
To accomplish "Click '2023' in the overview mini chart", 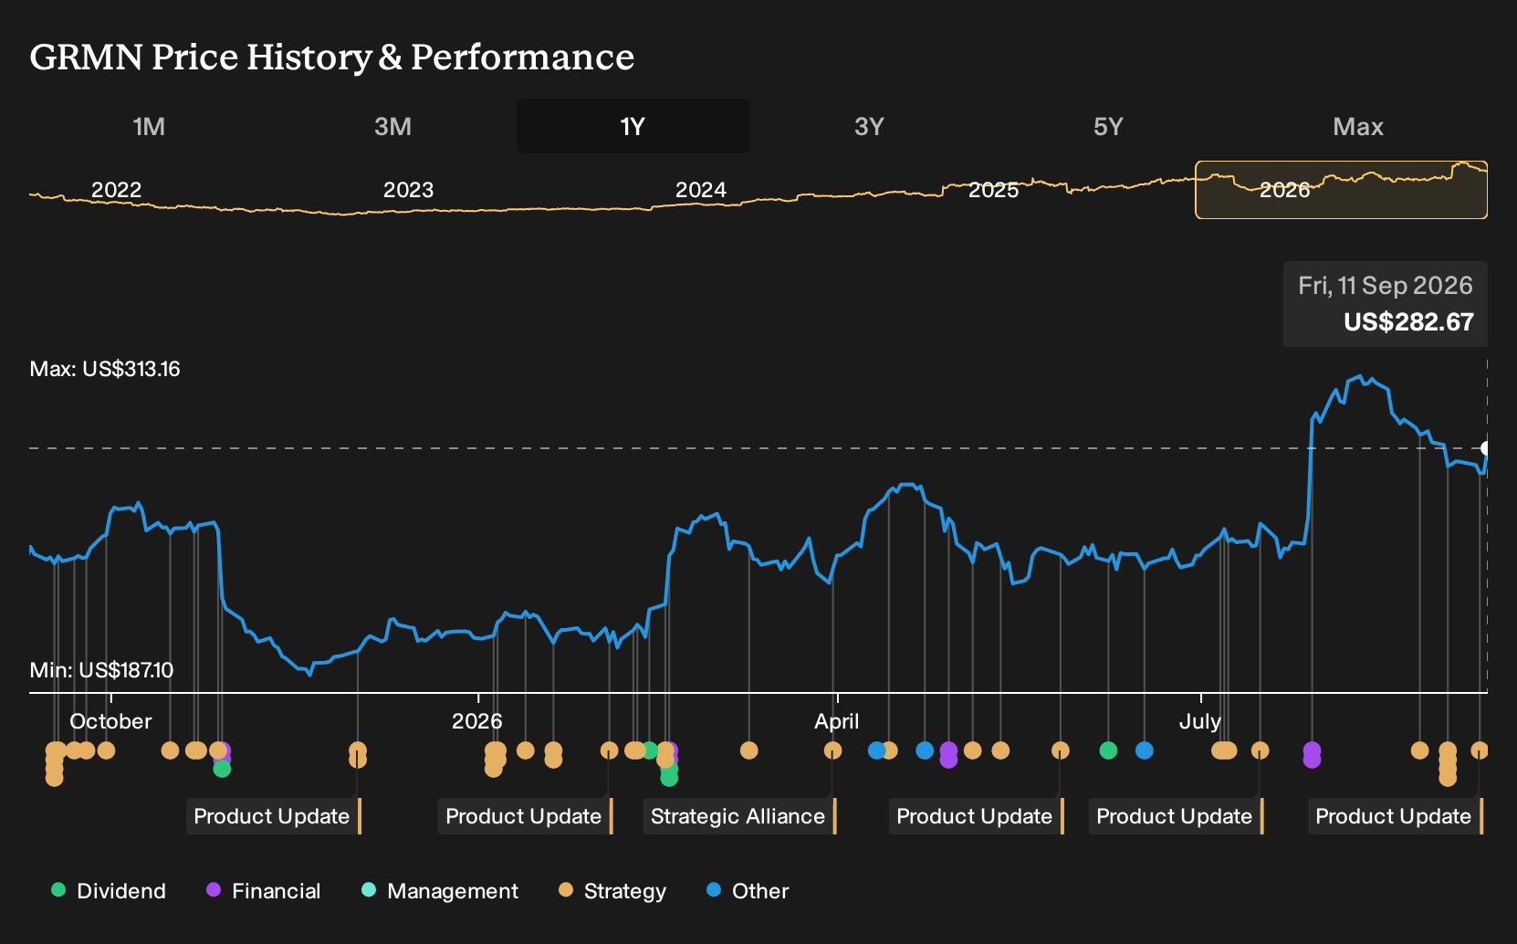I will click(x=408, y=190).
